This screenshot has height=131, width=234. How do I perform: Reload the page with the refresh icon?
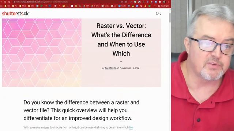[x=5, y=2]
